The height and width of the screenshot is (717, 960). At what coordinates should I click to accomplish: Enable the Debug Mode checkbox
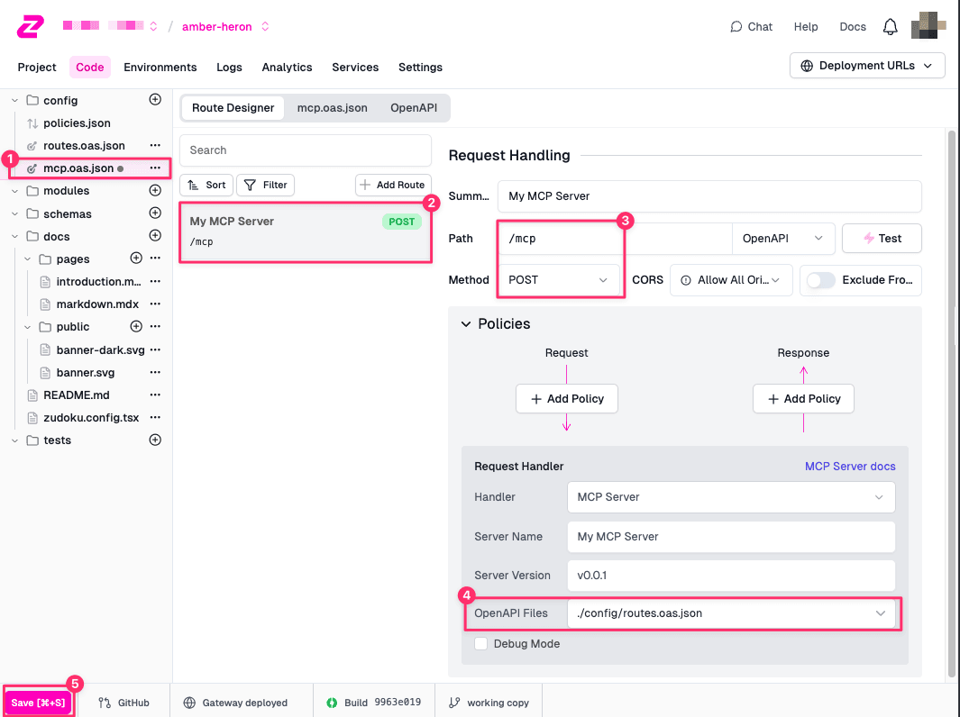pos(481,644)
